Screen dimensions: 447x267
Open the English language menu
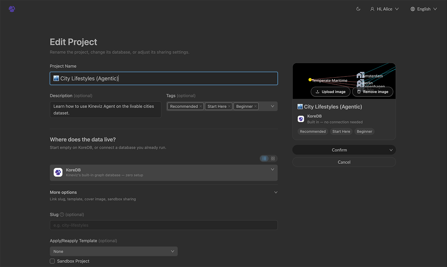tap(424, 9)
